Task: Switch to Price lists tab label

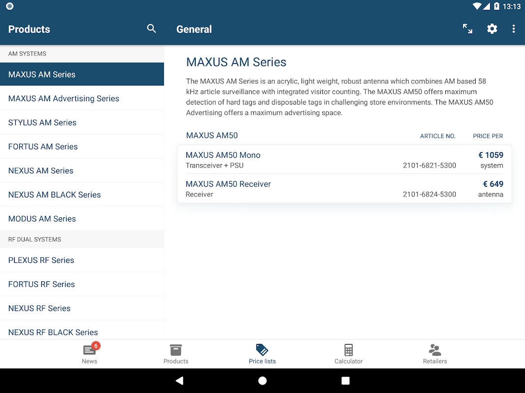Action: pos(262,361)
